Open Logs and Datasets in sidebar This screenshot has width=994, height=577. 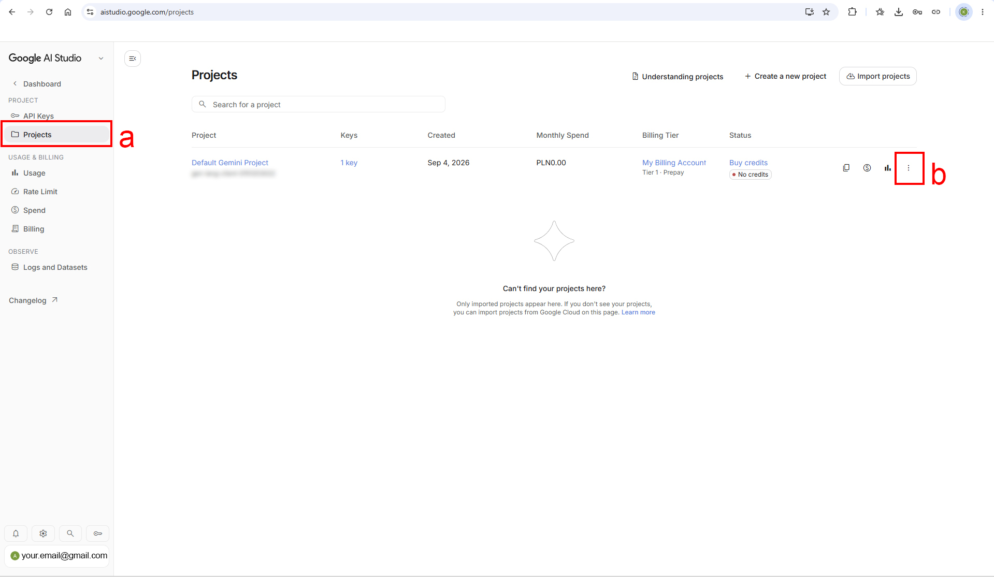(55, 267)
